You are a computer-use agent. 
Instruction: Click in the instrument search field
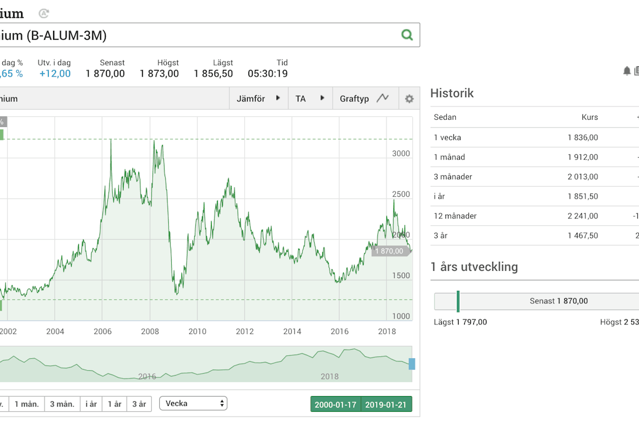coord(200,35)
